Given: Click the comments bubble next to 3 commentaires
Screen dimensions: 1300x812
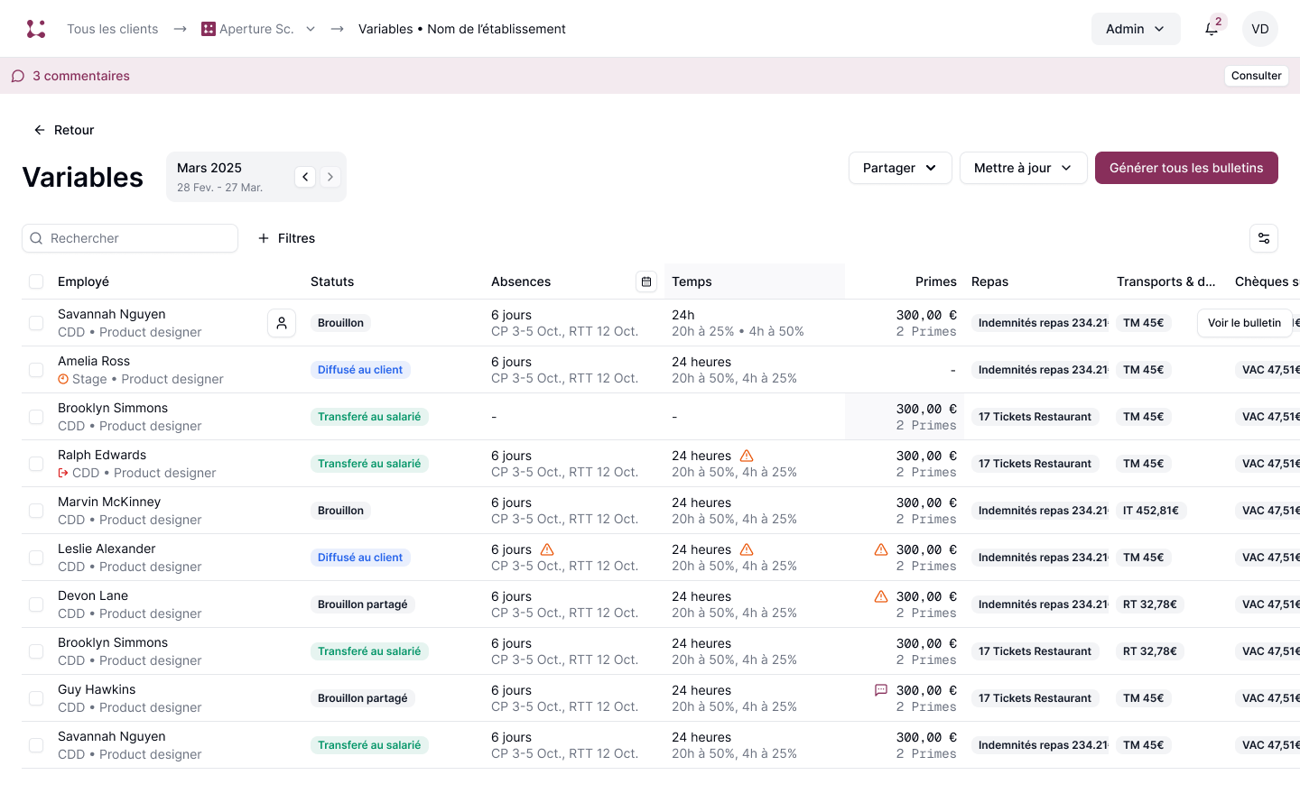Looking at the screenshot, I should click(x=17, y=76).
